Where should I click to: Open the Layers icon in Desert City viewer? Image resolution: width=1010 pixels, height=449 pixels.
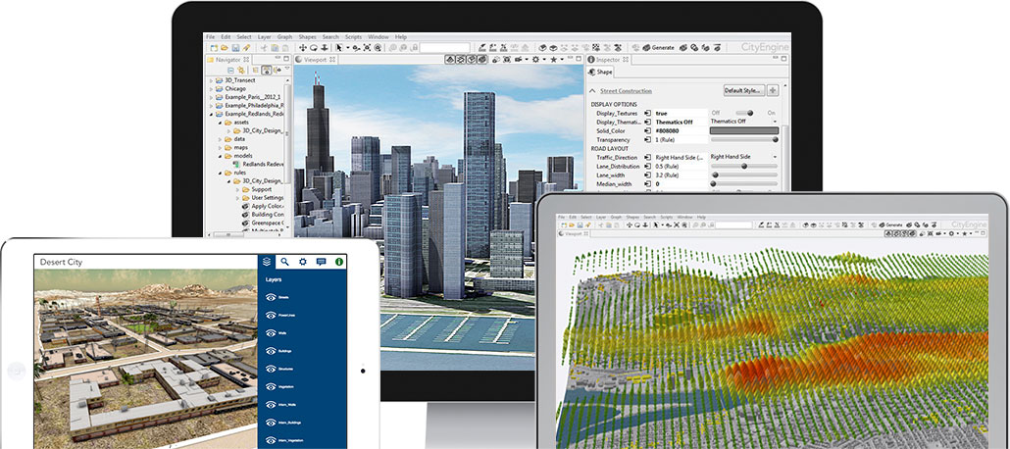266,262
